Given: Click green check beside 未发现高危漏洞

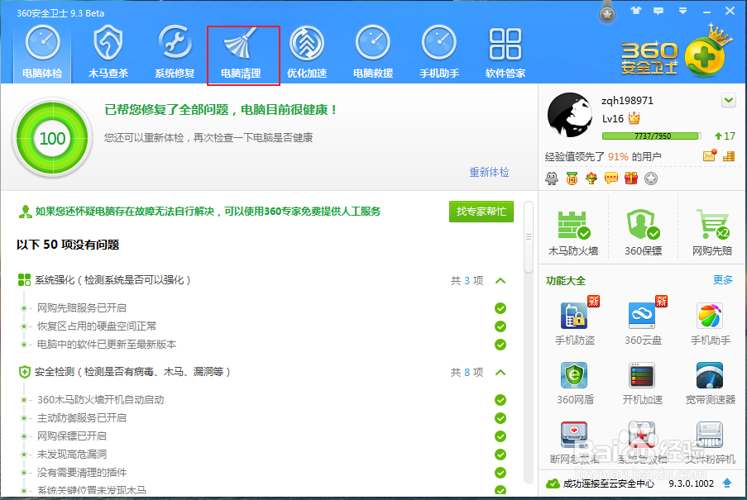Looking at the screenshot, I should click(x=500, y=455).
